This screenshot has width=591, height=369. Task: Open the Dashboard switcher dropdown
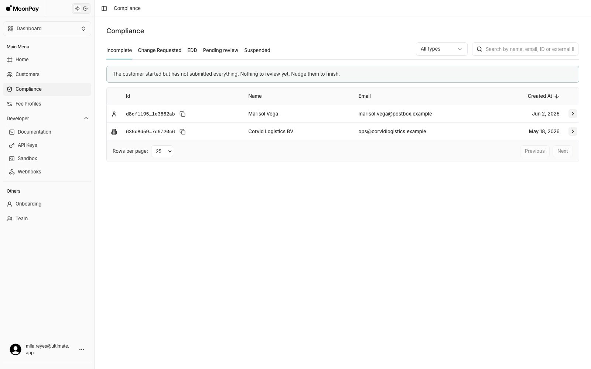coord(47,29)
